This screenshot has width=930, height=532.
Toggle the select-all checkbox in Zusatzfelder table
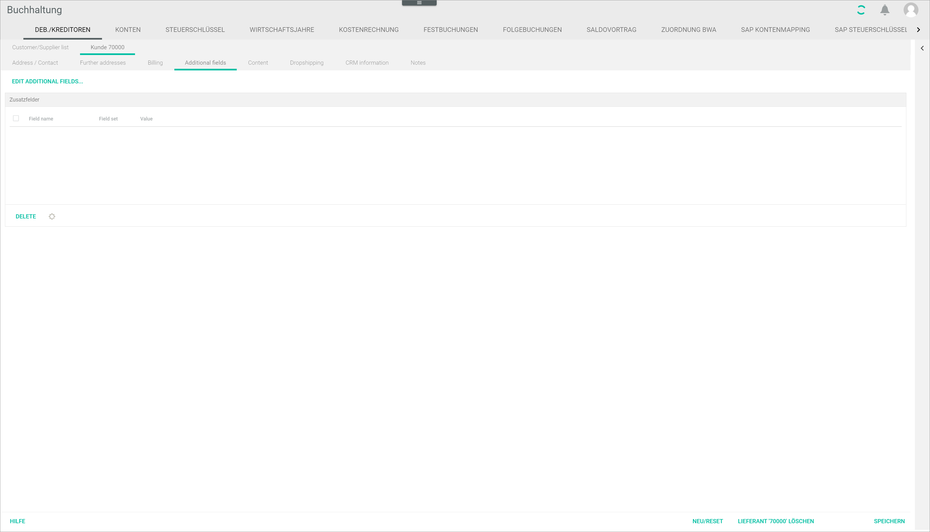click(16, 118)
